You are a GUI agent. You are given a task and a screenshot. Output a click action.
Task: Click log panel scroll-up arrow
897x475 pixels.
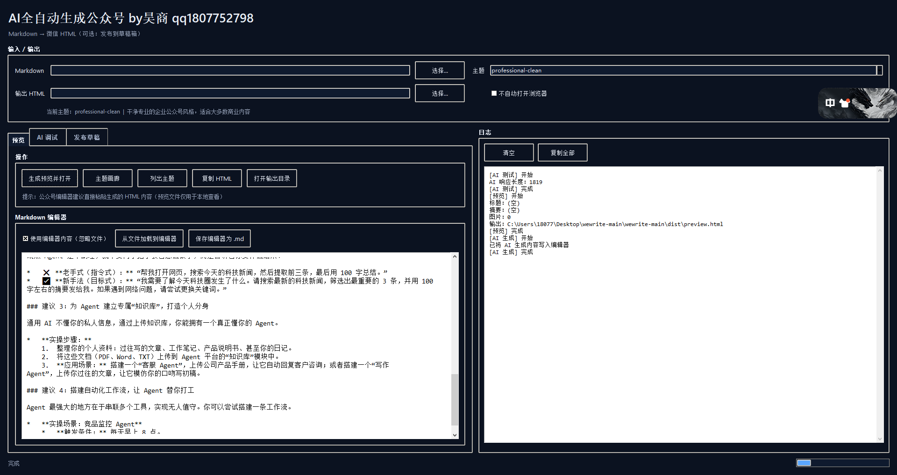coord(880,171)
